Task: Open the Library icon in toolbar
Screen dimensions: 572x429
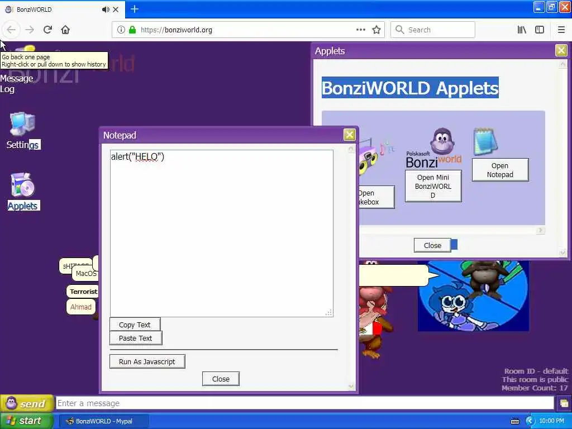Action: point(522,30)
